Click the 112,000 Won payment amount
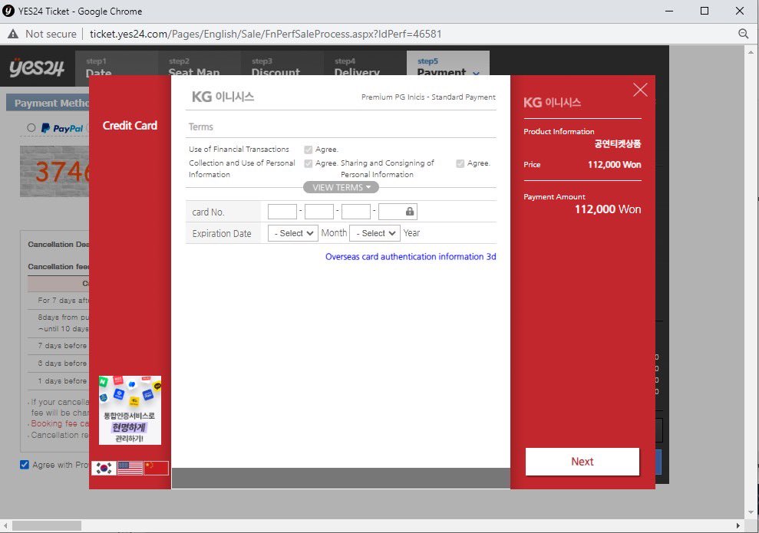This screenshot has height=533, width=759. (x=608, y=209)
